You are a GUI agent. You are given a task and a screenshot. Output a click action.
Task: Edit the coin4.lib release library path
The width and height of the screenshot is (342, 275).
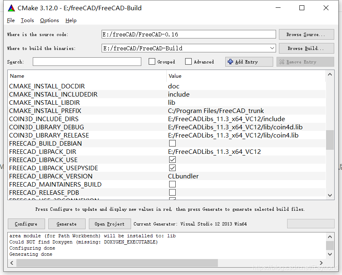(x=233, y=135)
